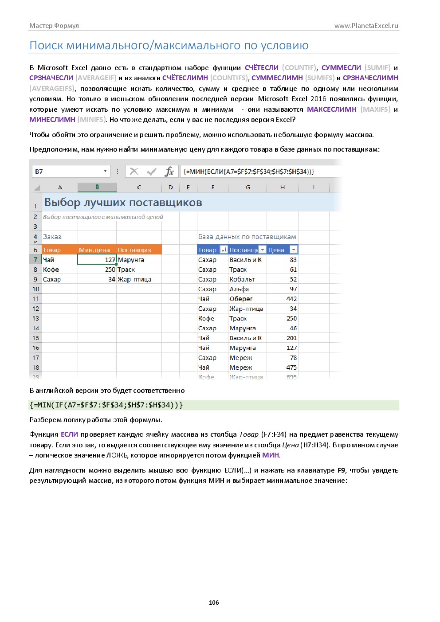This screenshot has width=440, height=622.
Task: Click the green English formula line MIN(IF
Action: (x=214, y=405)
